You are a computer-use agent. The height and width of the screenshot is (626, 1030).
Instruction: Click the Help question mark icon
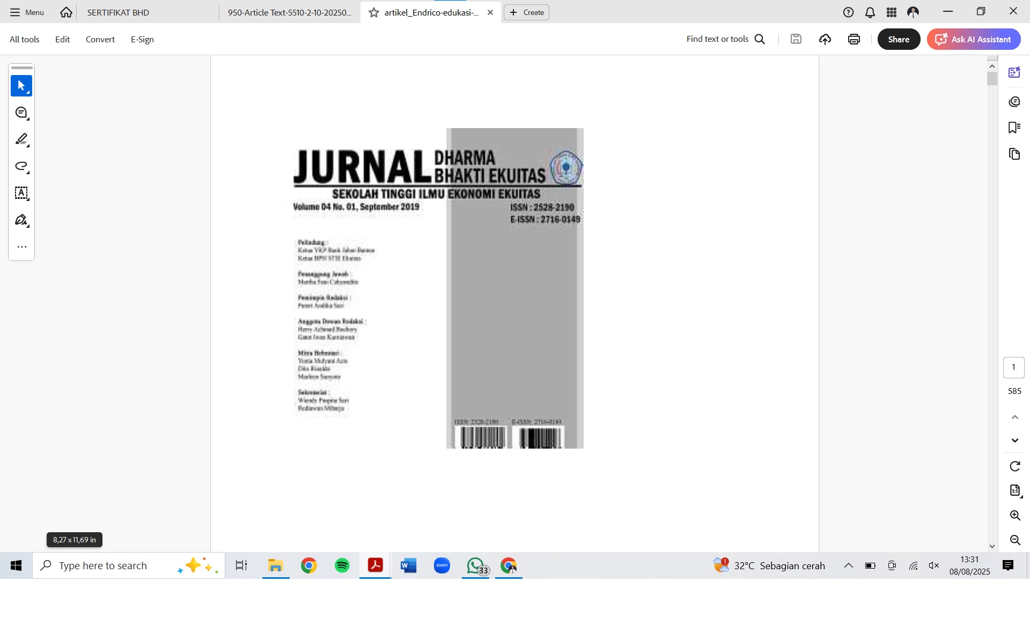point(848,12)
